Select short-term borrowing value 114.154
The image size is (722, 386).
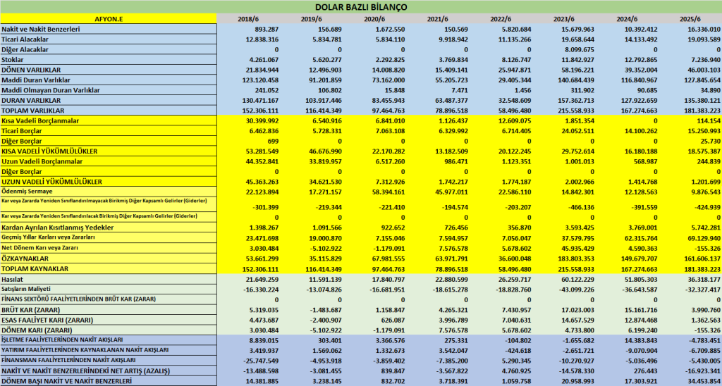(709, 120)
